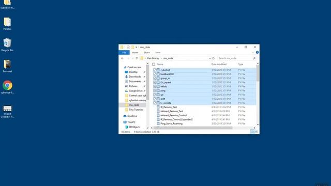Screen dimensions: 331x186
Task: Select the Infrared_Remote_Test file
Action: [172, 111]
